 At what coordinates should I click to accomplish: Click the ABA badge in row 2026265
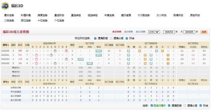point(90,63)
